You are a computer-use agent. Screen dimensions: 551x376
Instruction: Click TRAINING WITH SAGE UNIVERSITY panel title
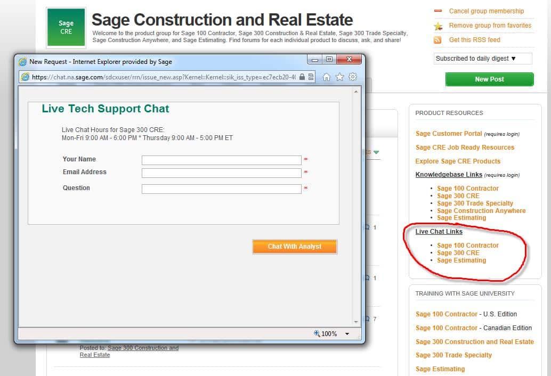[x=465, y=293]
